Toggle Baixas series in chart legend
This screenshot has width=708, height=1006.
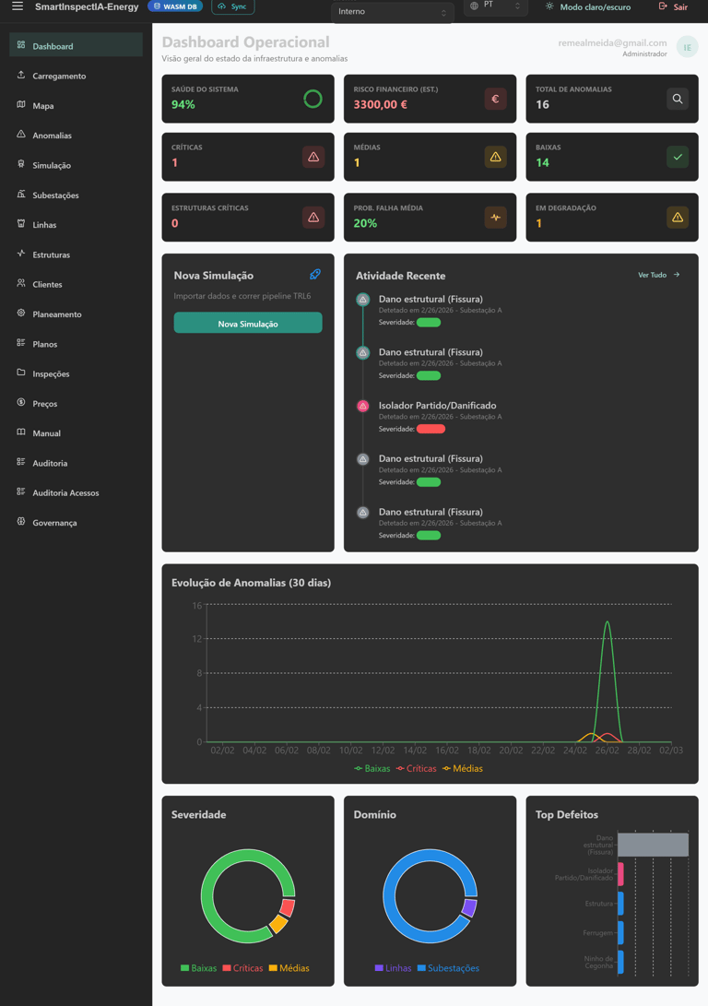[x=372, y=769]
